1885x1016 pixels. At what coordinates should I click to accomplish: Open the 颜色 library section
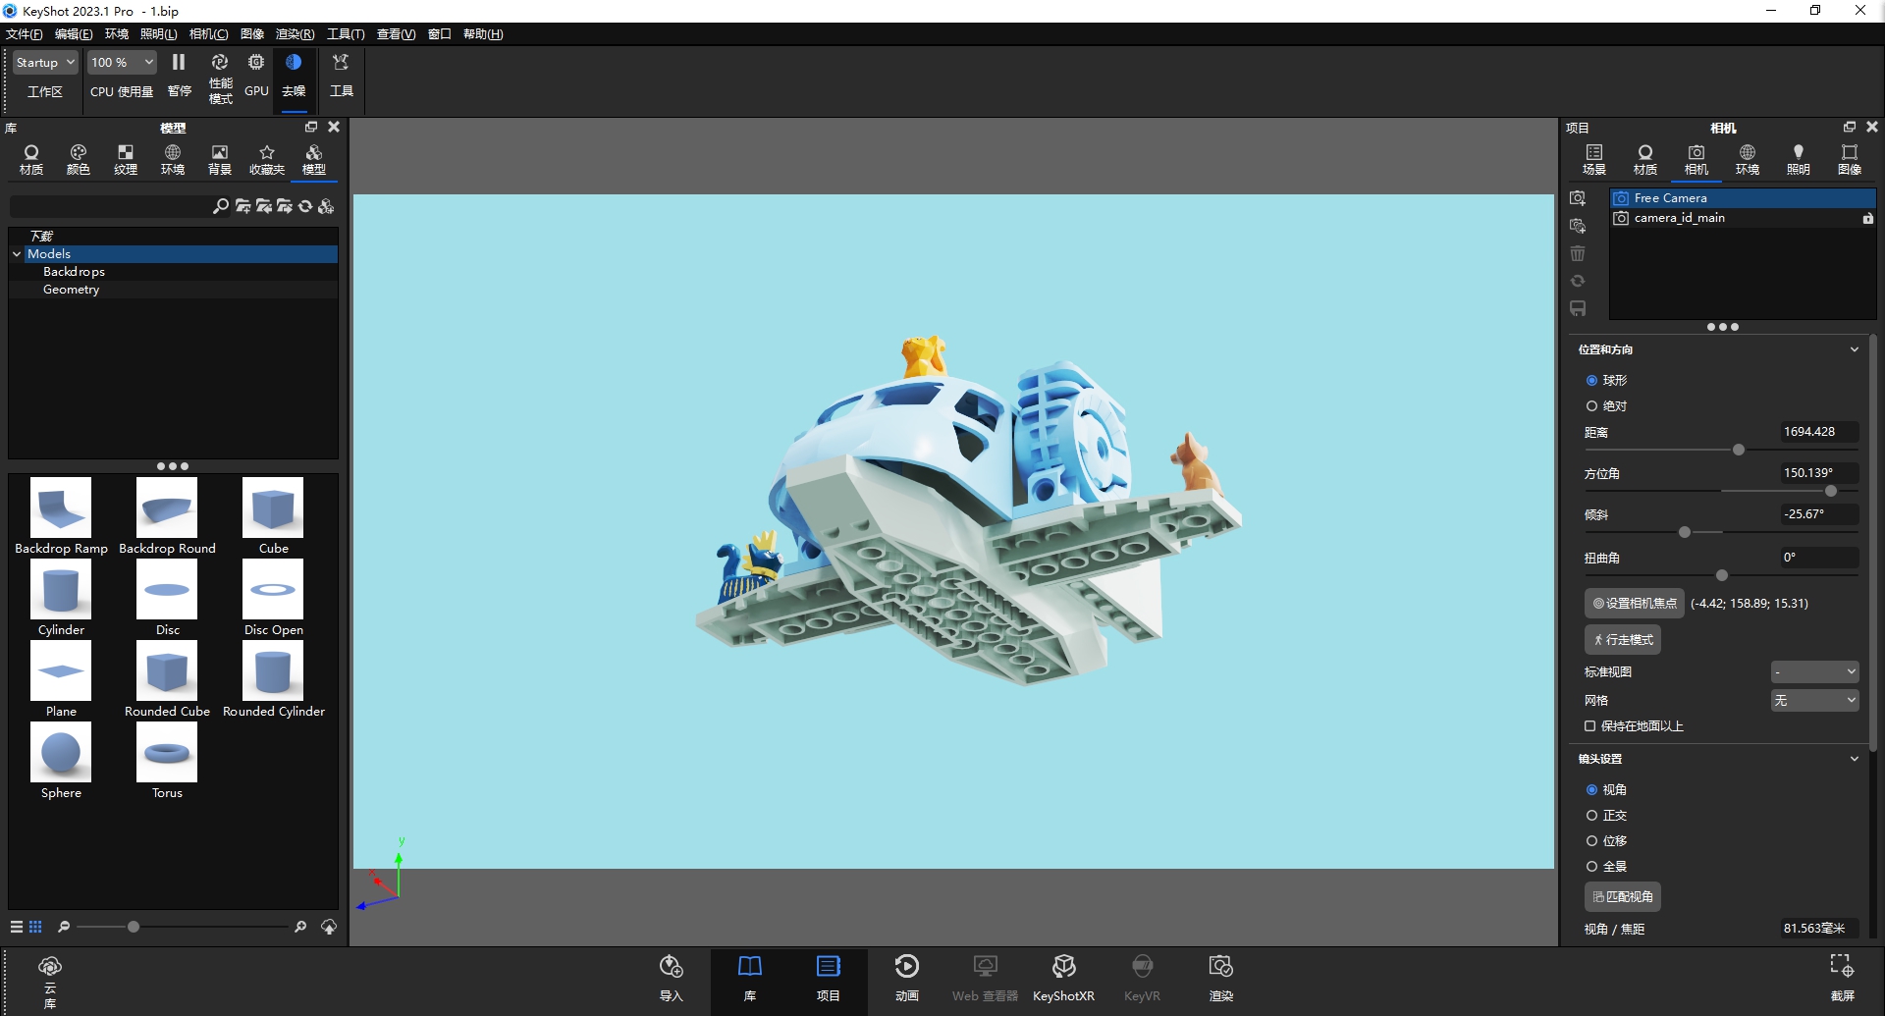pyautogui.click(x=78, y=159)
